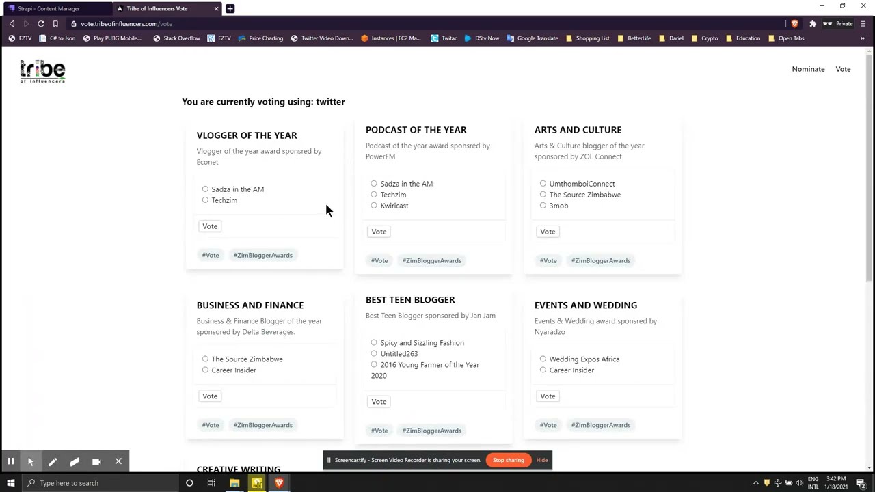Click the Windows taskbar search box

point(100,483)
